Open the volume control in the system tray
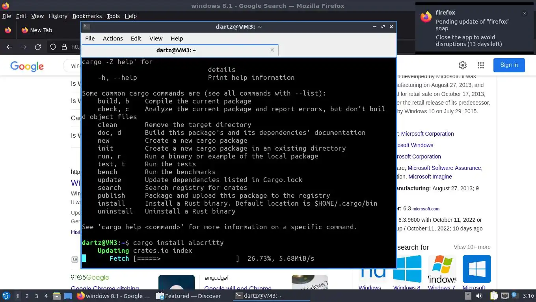 (479, 296)
